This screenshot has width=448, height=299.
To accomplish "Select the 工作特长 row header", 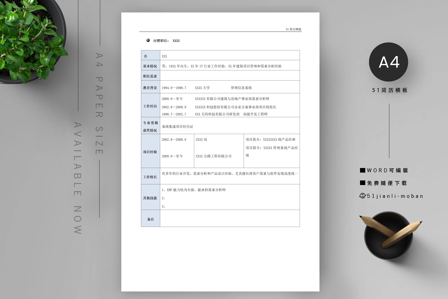I will pyautogui.click(x=150, y=176).
